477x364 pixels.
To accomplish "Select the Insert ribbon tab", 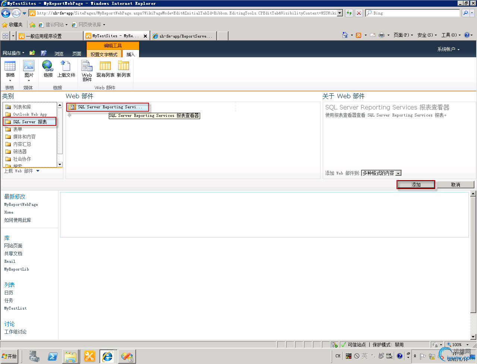I will (x=130, y=54).
